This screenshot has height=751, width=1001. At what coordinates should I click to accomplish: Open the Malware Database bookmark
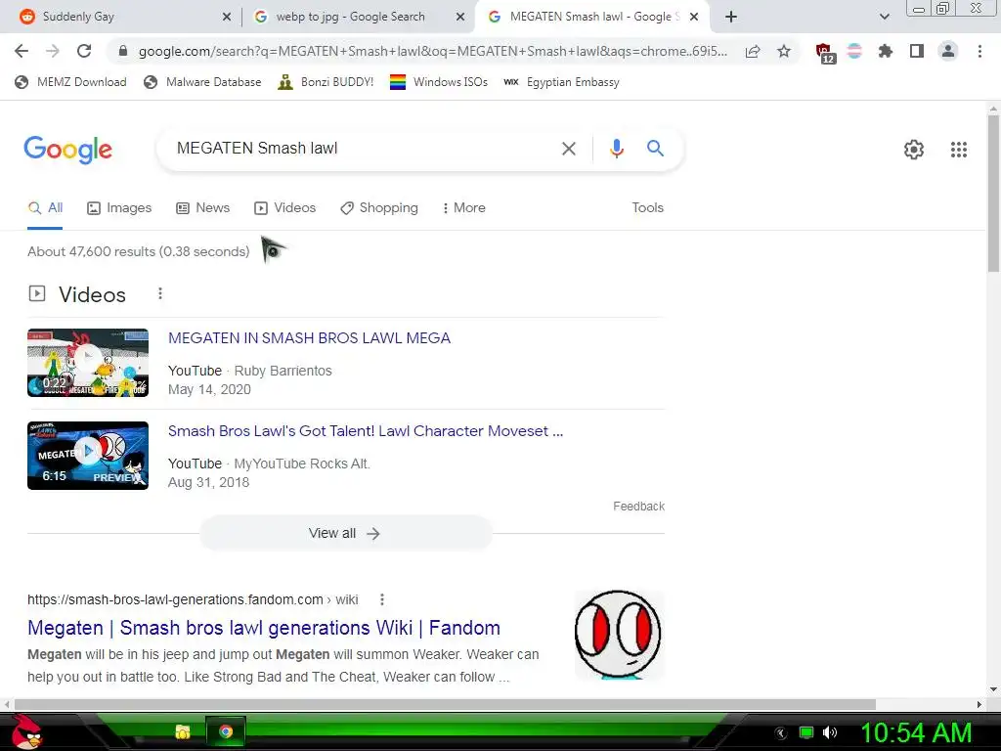tap(203, 82)
